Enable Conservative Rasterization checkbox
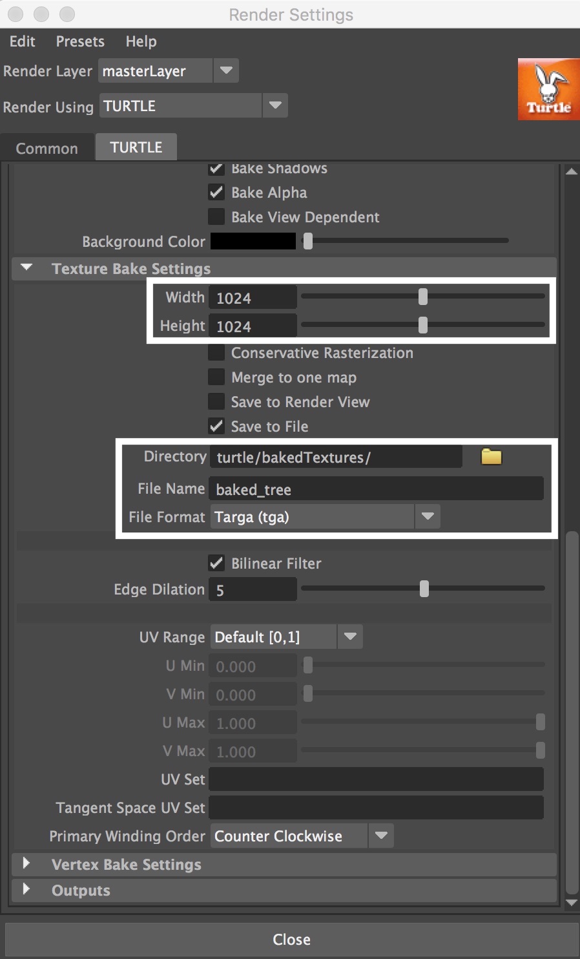Viewport: 580px width, 959px height. coord(216,352)
